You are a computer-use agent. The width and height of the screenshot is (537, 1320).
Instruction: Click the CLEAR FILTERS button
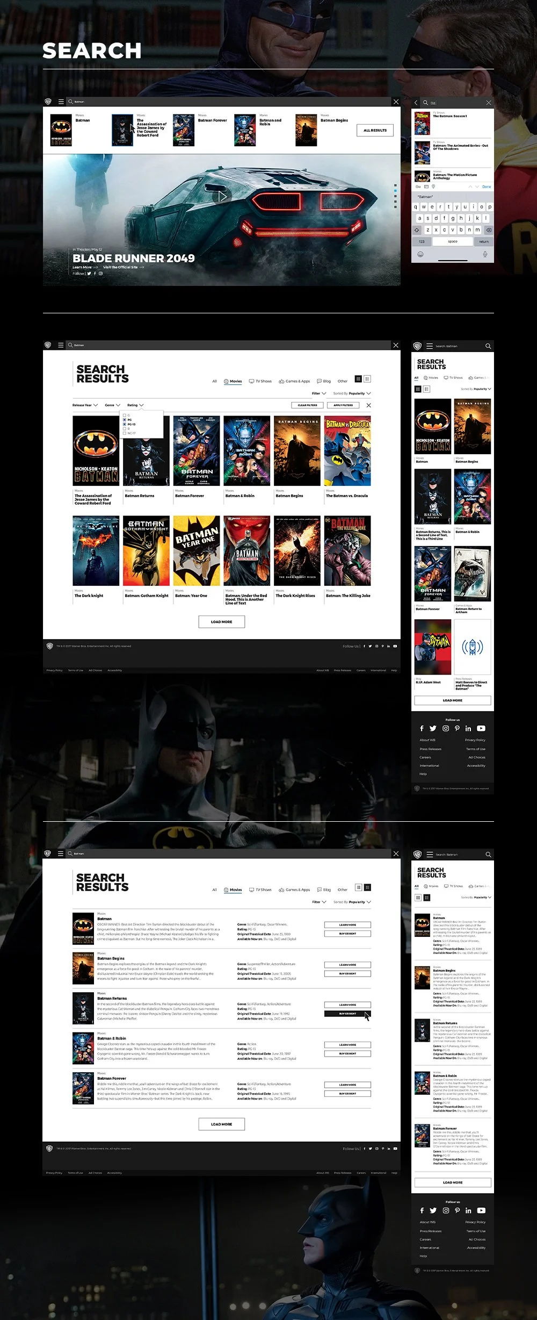(x=307, y=405)
